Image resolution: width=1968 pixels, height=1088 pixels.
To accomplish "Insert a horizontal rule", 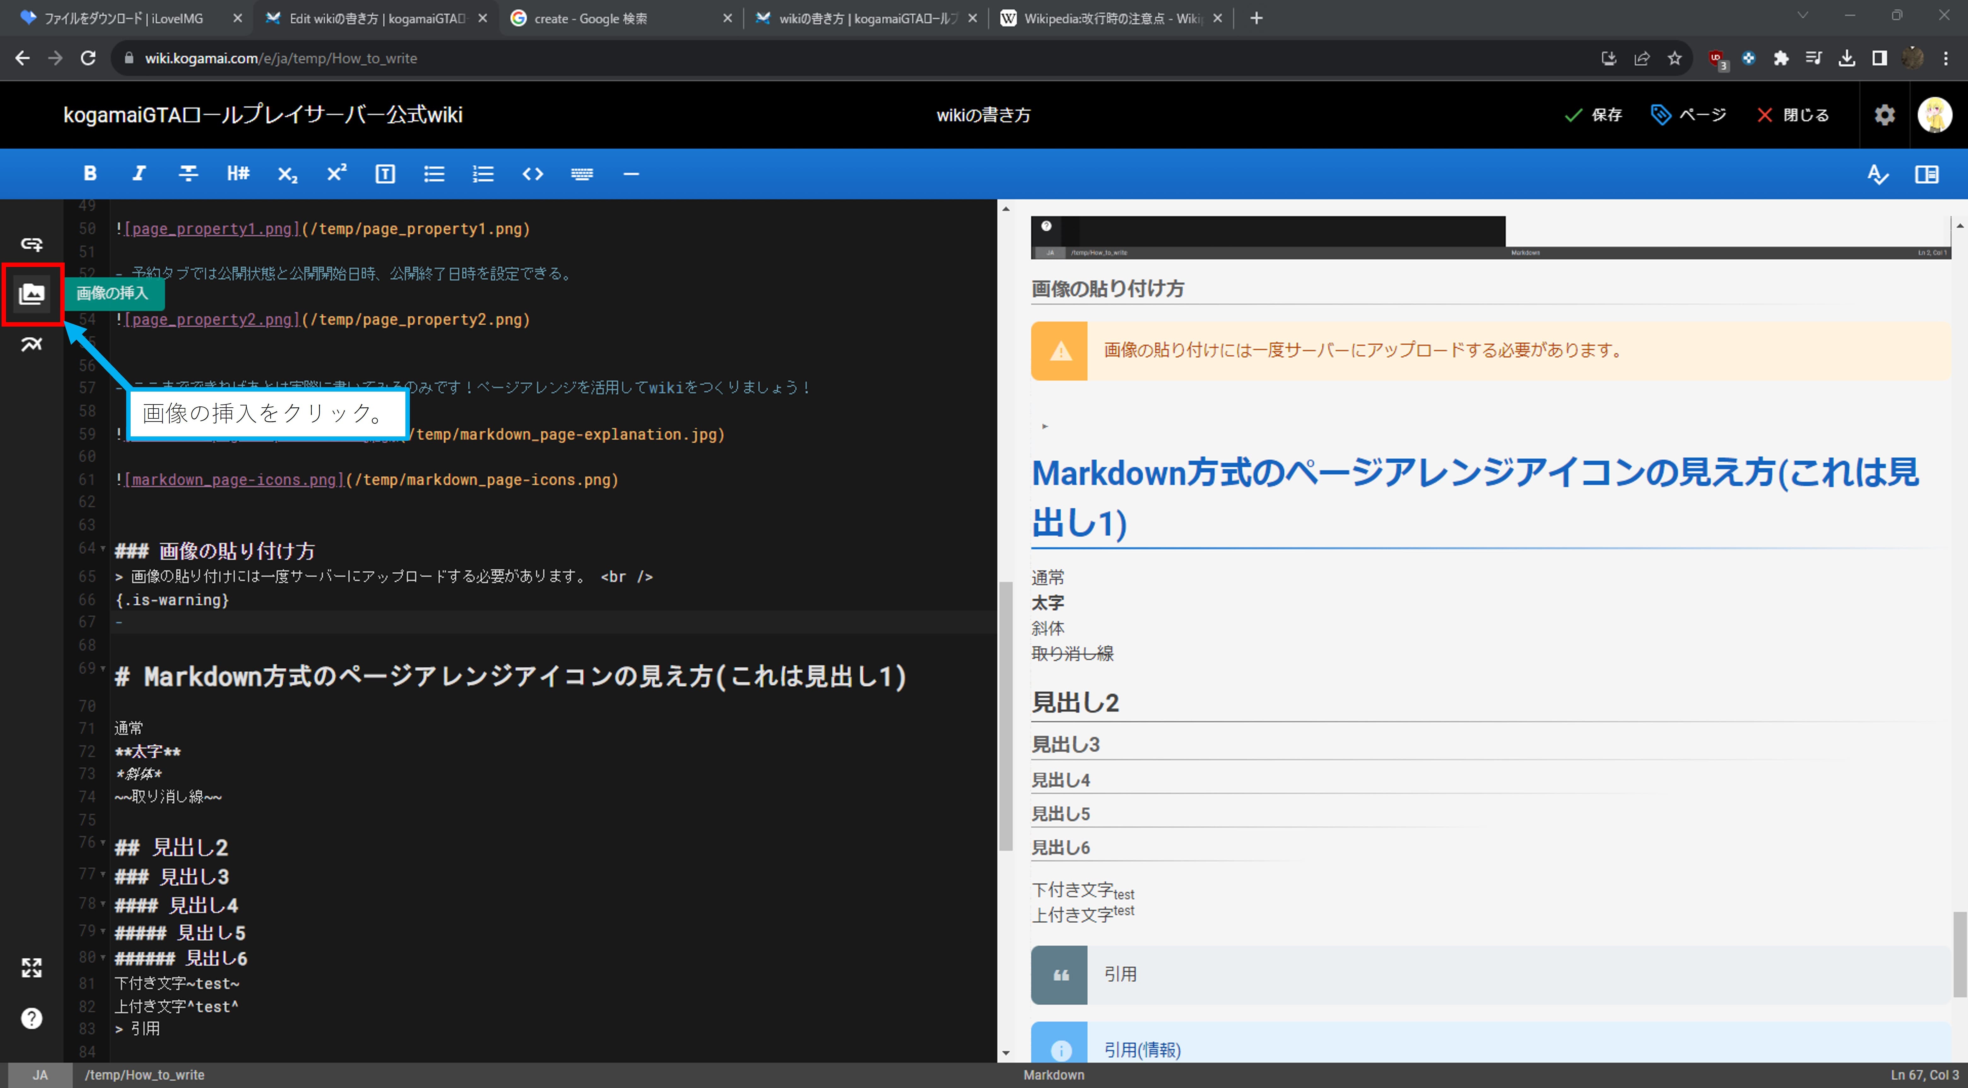I will 631,174.
